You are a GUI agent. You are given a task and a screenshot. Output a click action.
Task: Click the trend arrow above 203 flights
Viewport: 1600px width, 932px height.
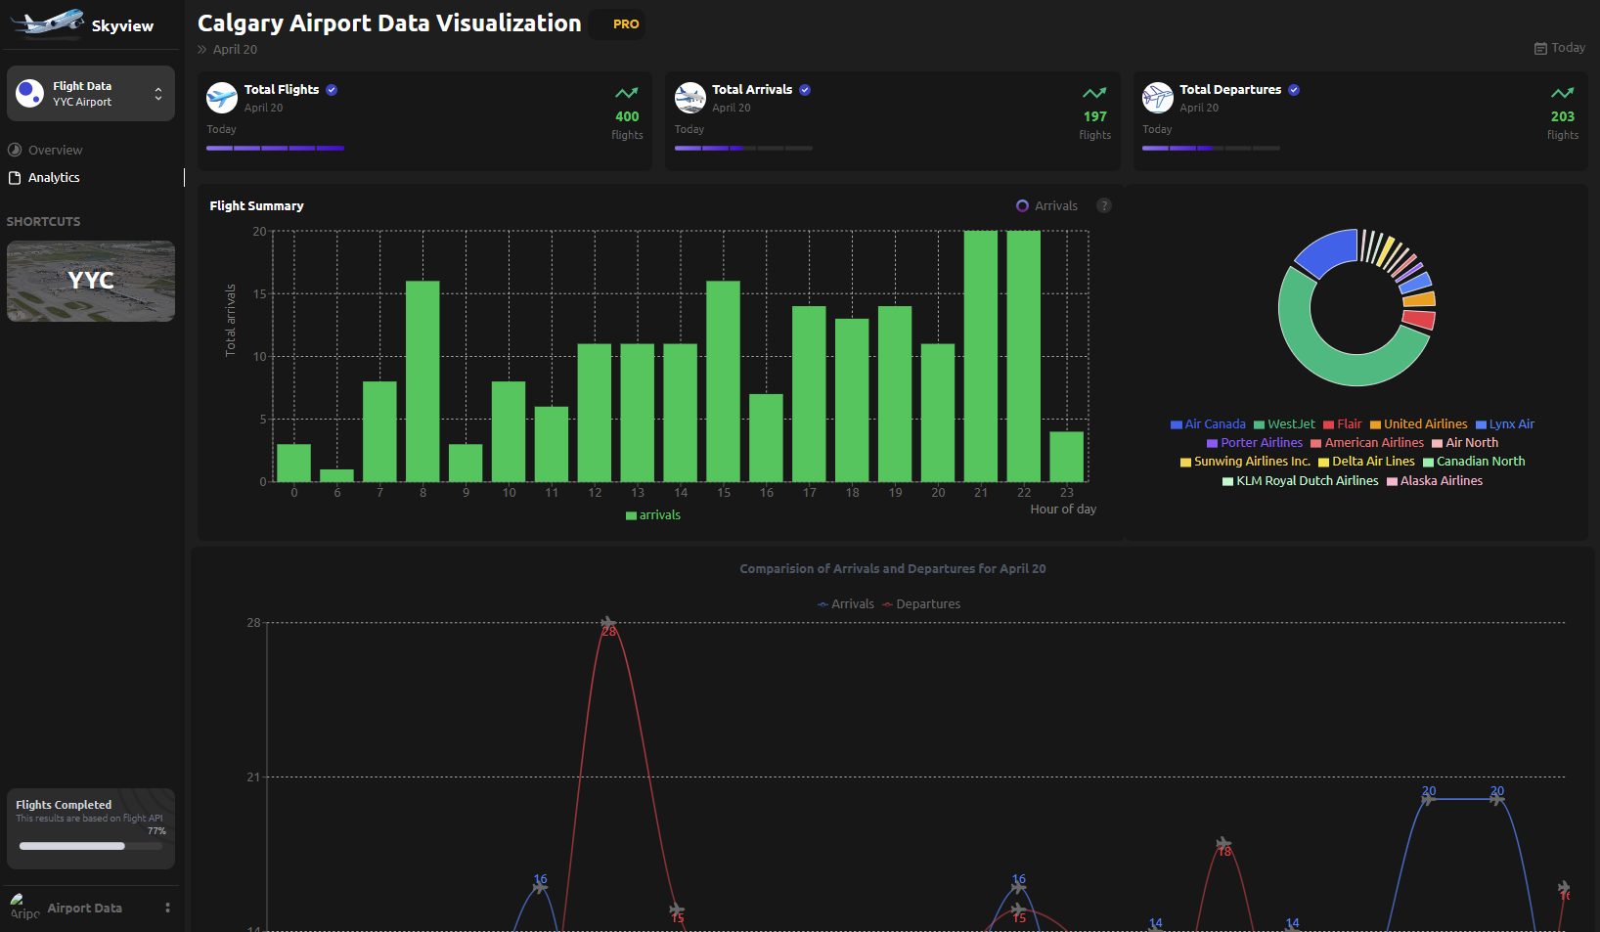1562,93
